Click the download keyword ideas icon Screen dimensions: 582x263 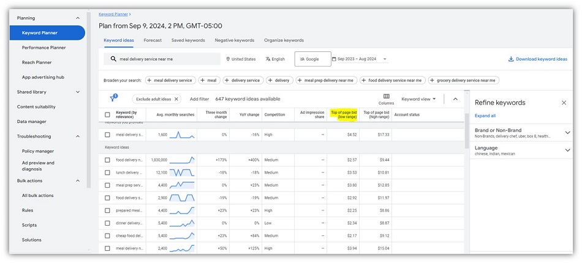pos(510,59)
